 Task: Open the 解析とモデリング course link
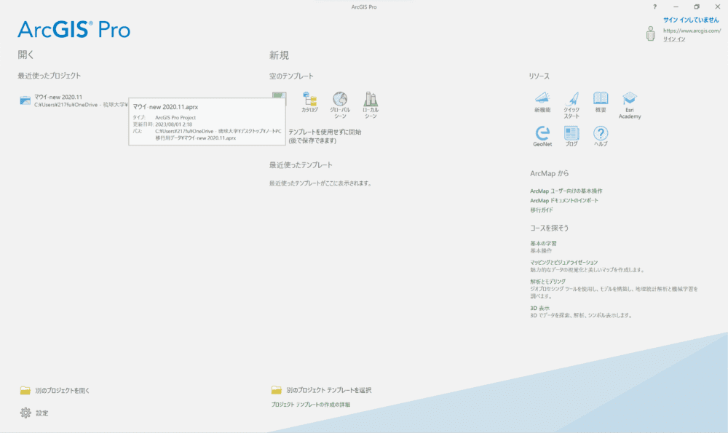coord(548,281)
